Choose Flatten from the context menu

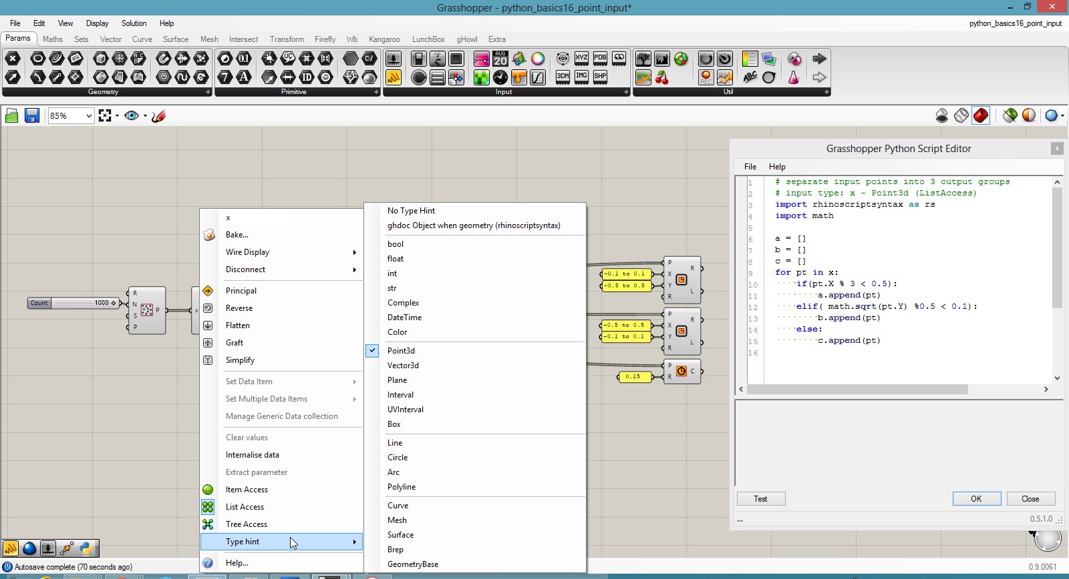point(237,326)
